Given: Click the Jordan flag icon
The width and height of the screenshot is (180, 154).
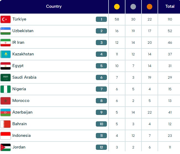Looking at the screenshot, I should click(6, 147).
